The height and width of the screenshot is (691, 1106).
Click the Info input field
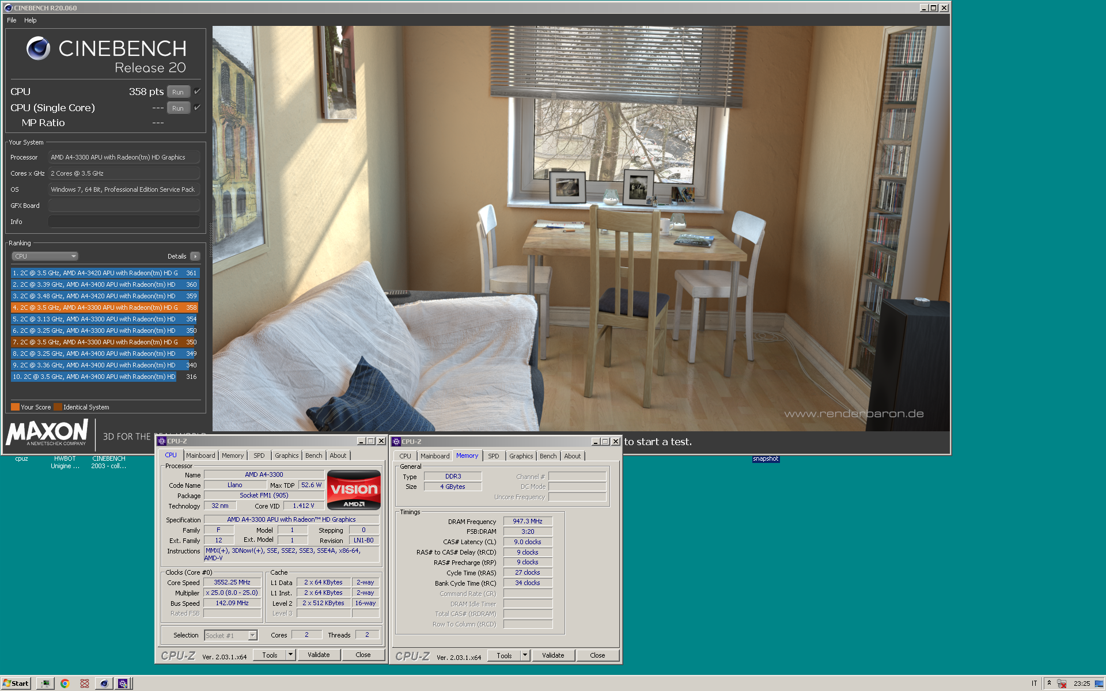(x=124, y=222)
